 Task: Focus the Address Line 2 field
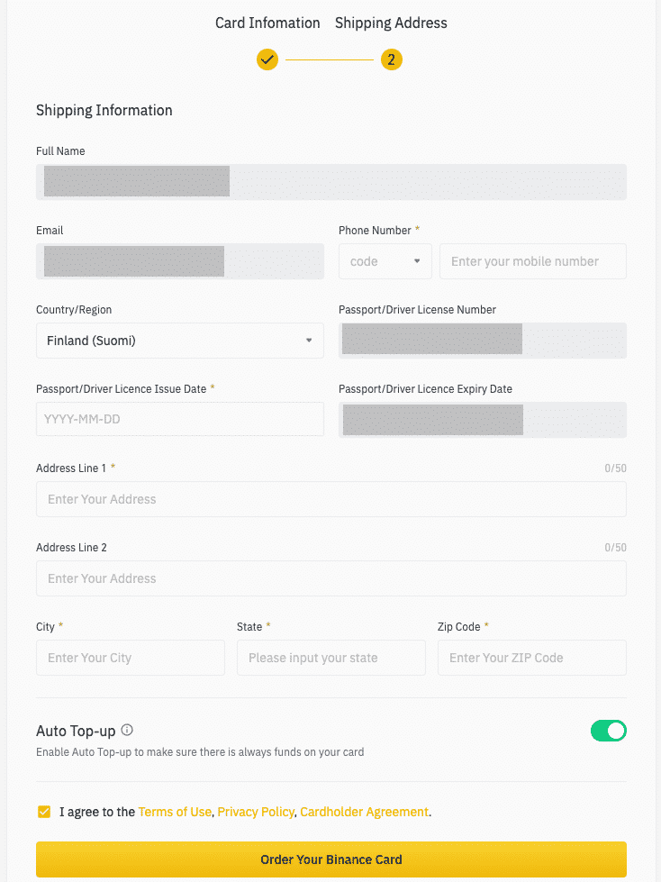pyautogui.click(x=331, y=578)
